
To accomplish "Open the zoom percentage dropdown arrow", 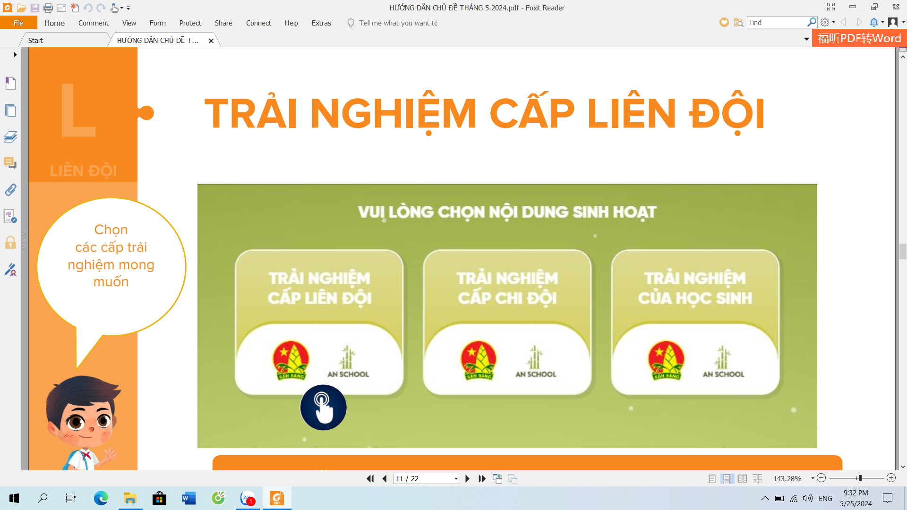I will coord(813,478).
